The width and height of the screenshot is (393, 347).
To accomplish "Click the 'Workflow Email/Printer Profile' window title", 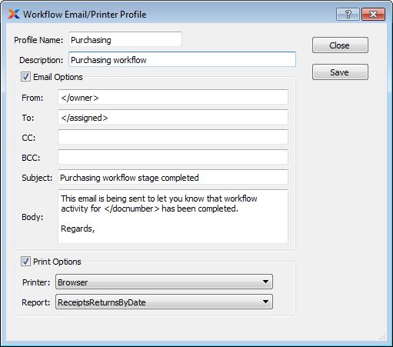I will point(85,15).
